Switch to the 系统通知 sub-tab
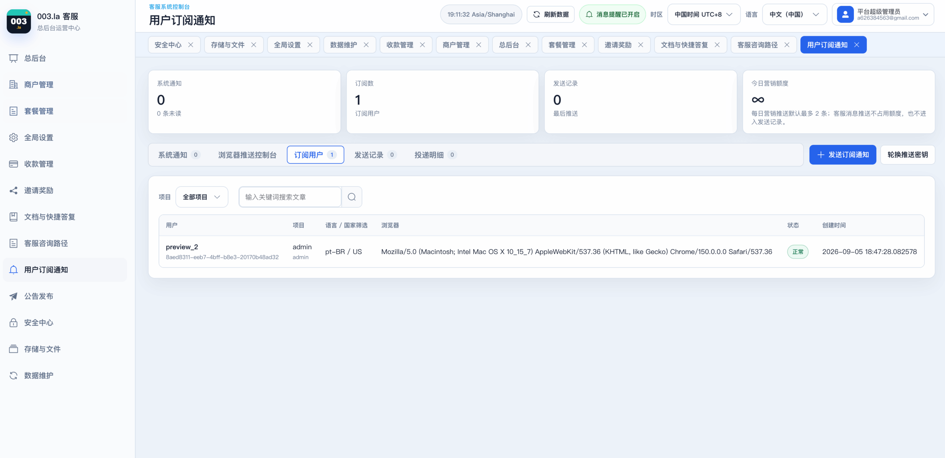 pyautogui.click(x=179, y=155)
